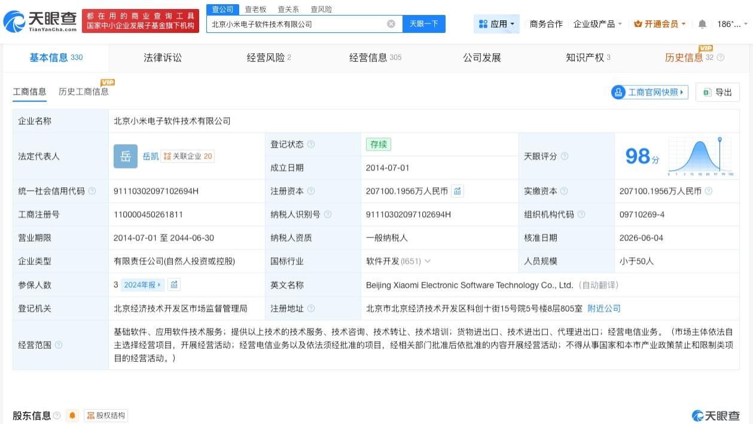Viewport: 753px width, 424px height.
Task: Click help icon beside 纳税人识别号
Action: tap(328, 214)
